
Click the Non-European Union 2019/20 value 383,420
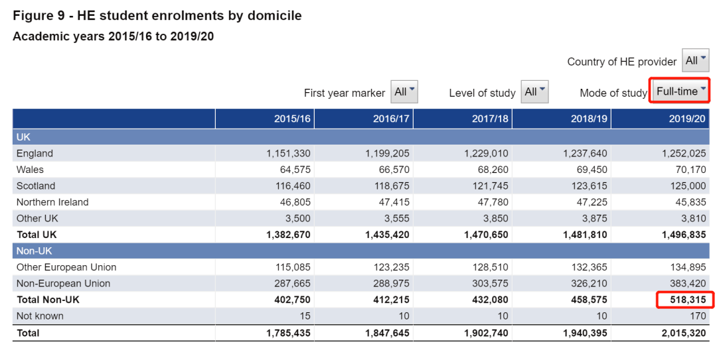pos(688,284)
